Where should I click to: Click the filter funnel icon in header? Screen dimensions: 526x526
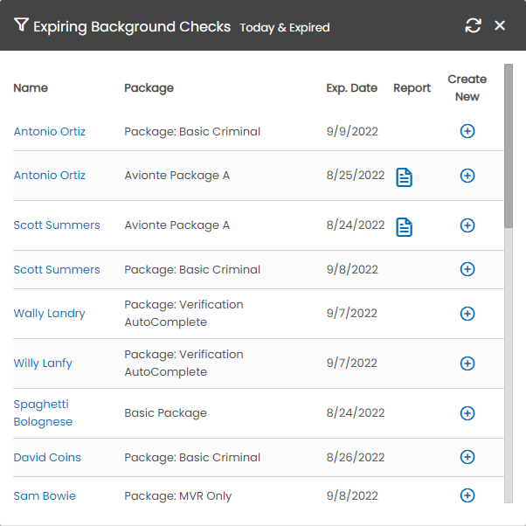pyautogui.click(x=21, y=25)
